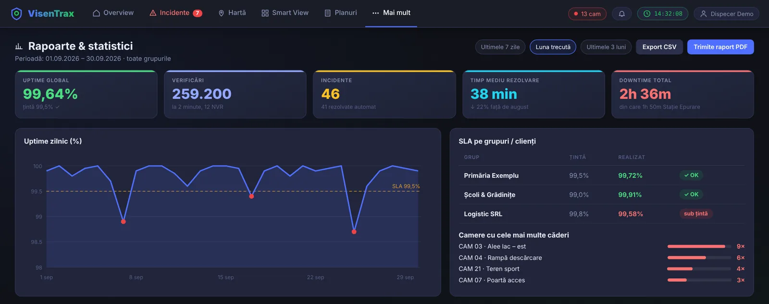This screenshot has width=769, height=304.
Task: Click the Smart View grid icon
Action: point(265,13)
